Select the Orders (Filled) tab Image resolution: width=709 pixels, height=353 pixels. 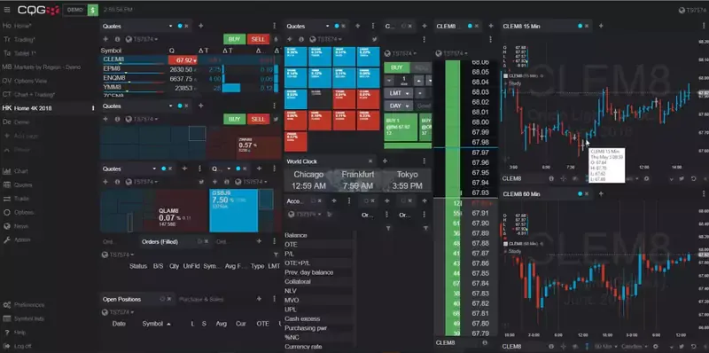(160, 241)
